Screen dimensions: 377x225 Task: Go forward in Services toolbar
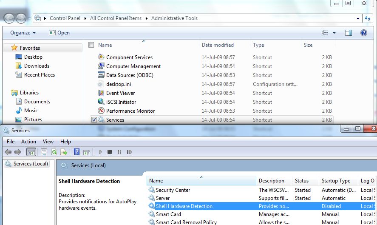(18, 152)
